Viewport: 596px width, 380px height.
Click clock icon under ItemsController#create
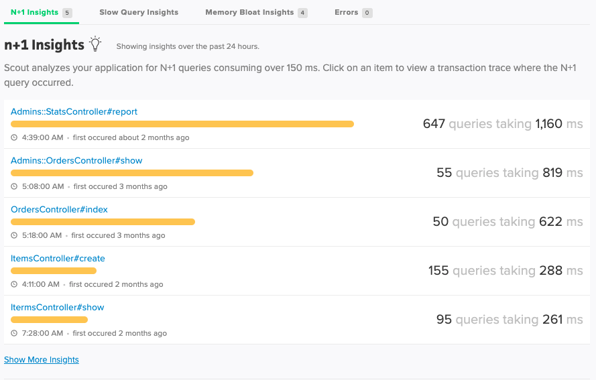tap(14, 285)
